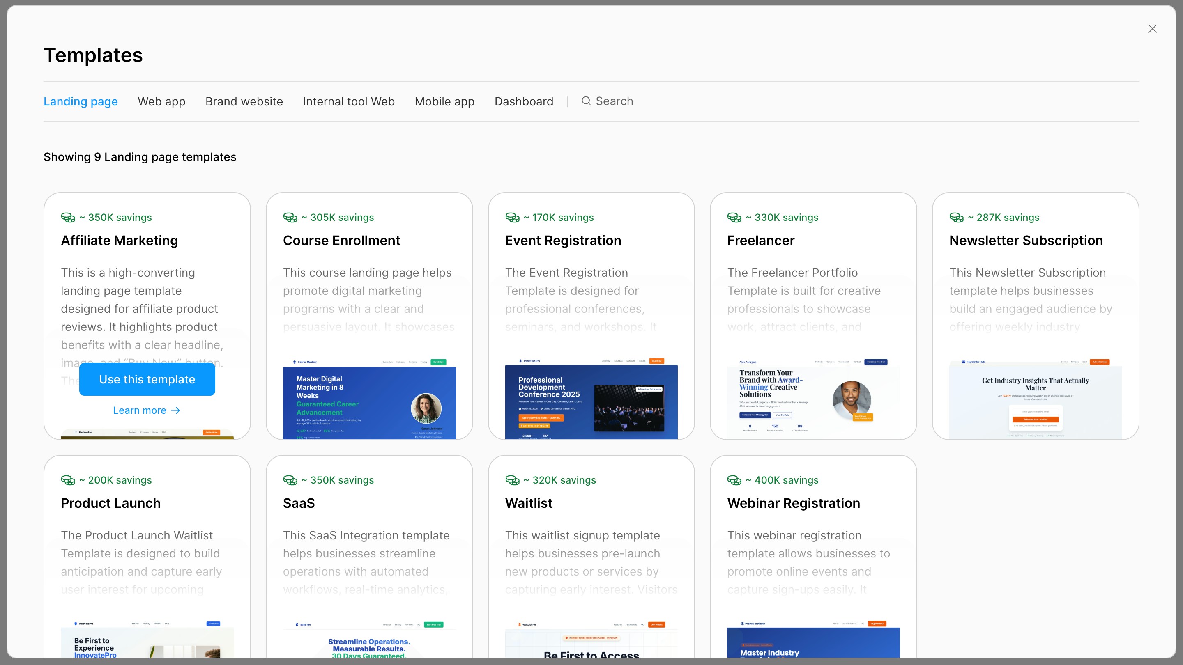Click the Waitlist description text

point(591,562)
